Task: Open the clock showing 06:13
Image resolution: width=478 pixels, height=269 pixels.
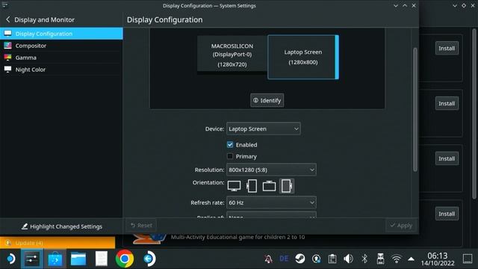Action: tap(438, 259)
